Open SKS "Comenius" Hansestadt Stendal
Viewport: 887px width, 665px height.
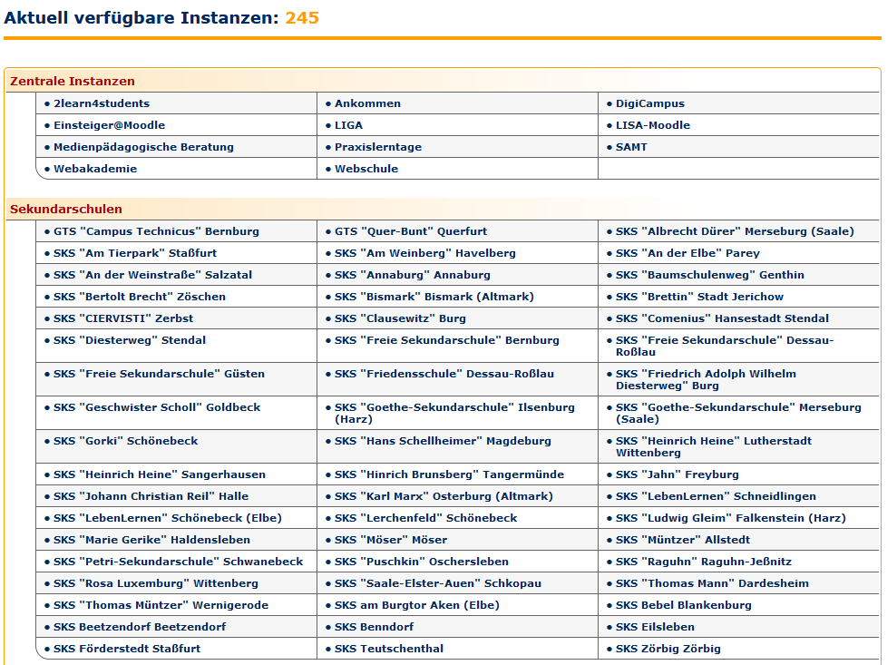click(x=722, y=318)
